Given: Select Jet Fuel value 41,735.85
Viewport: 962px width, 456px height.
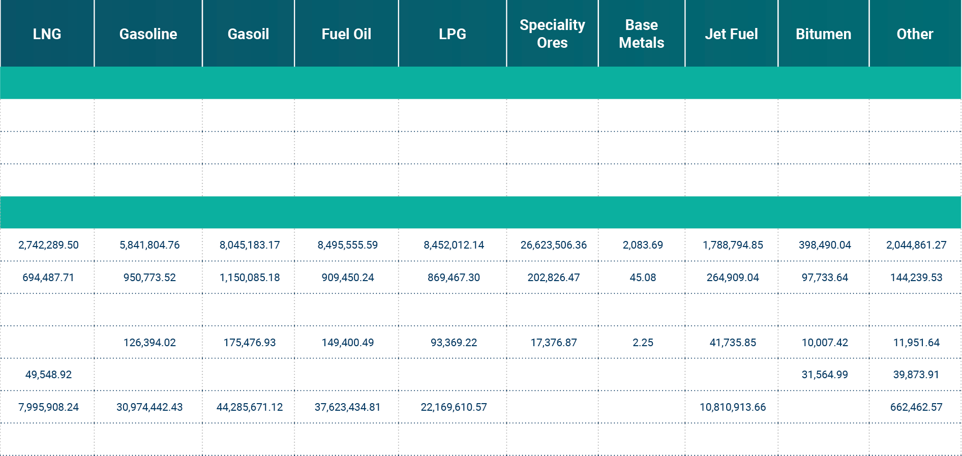Looking at the screenshot, I should click(x=733, y=343).
